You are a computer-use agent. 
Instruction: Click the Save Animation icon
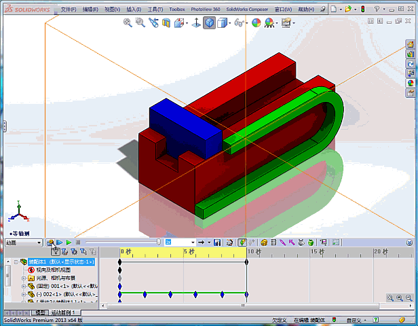tap(217, 242)
